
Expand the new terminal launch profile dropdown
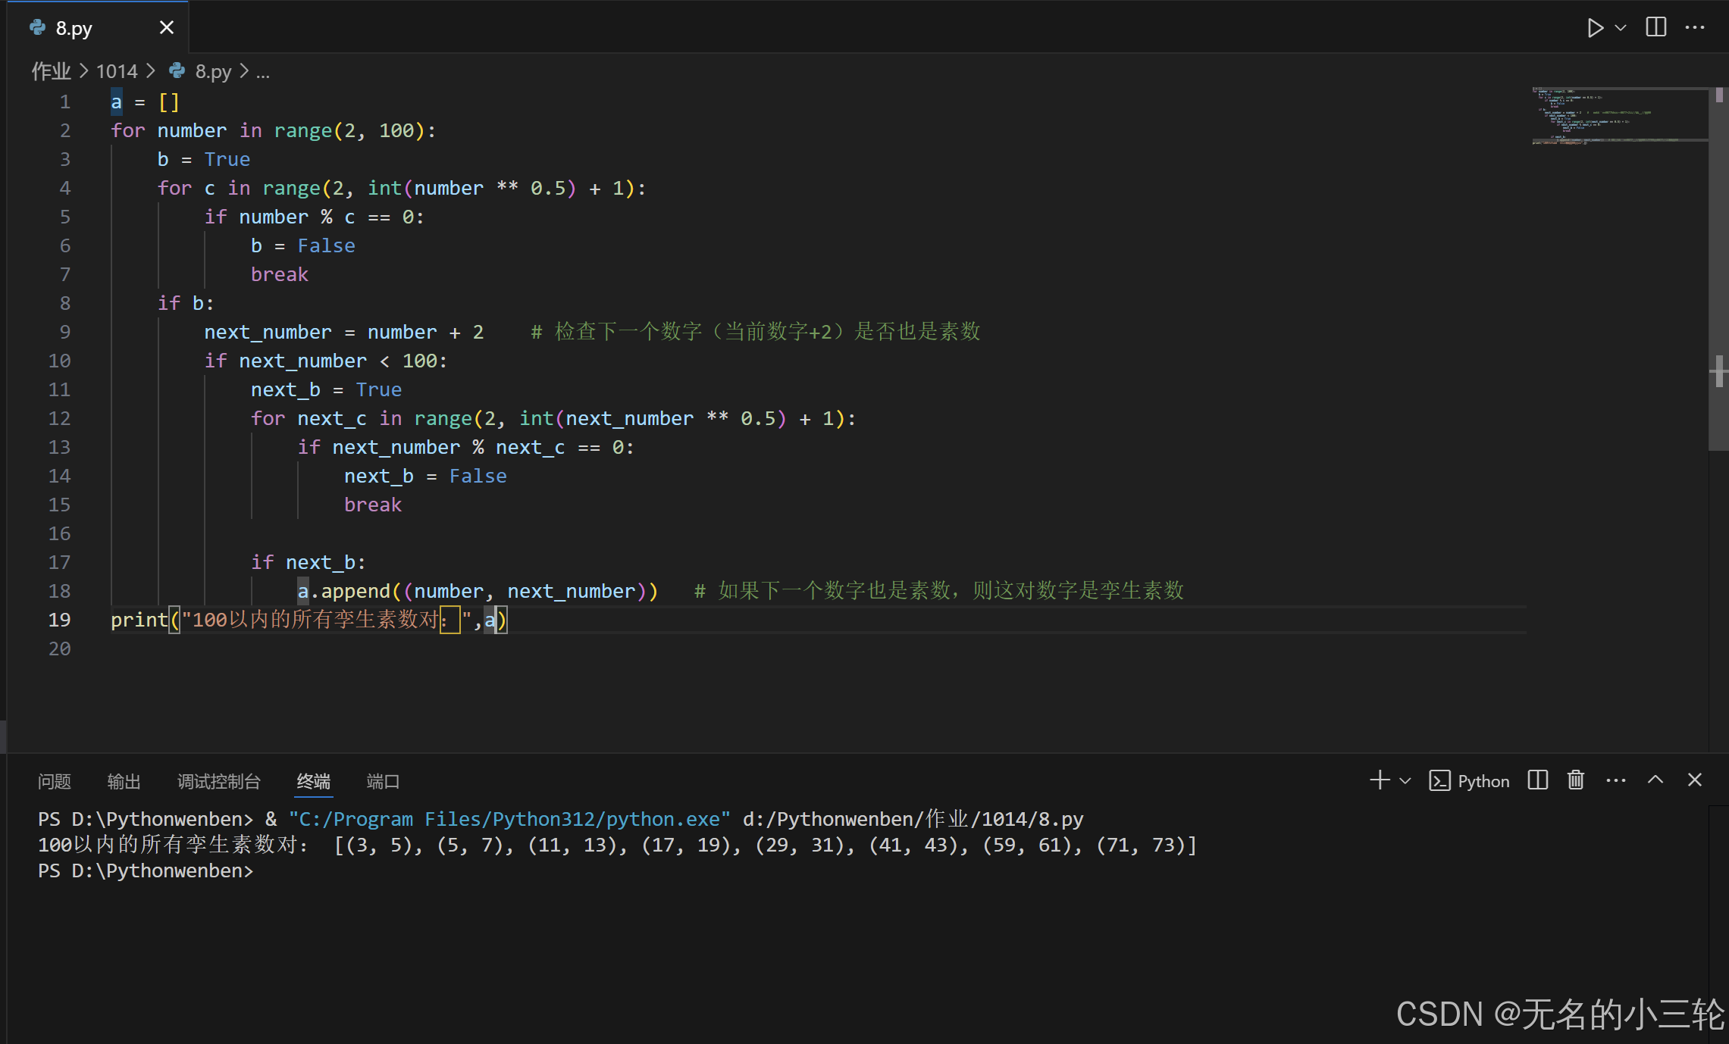coord(1405,780)
